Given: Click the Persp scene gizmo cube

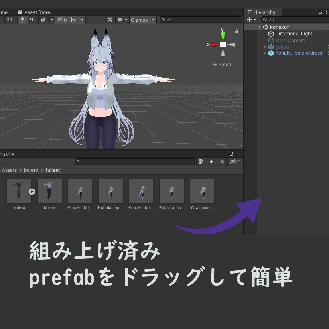Looking at the screenshot, I should tap(223, 45).
